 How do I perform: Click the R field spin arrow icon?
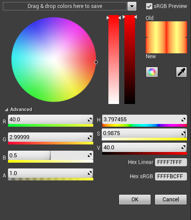pyautogui.click(x=90, y=120)
